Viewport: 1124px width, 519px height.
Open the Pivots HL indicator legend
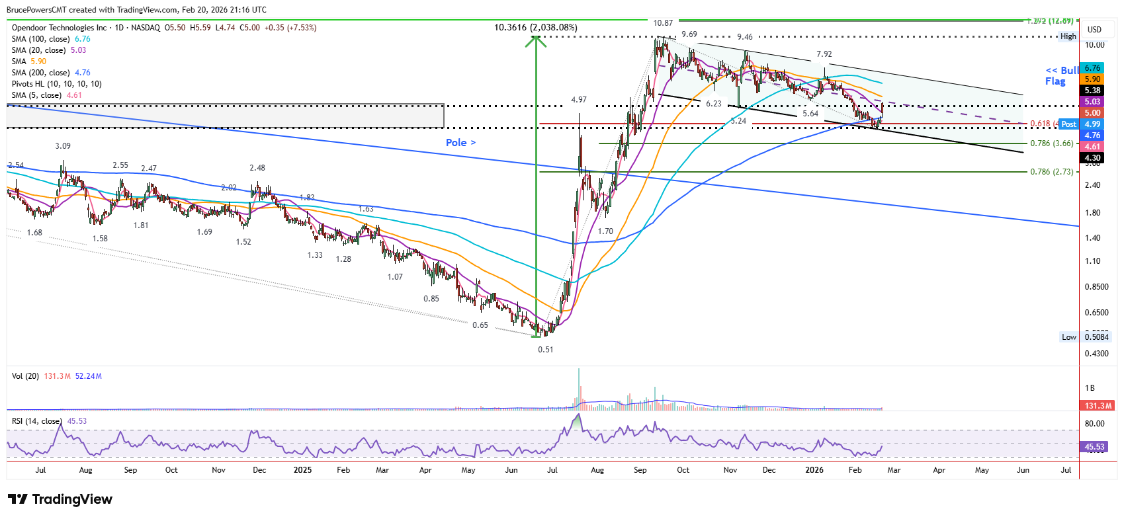57,84
